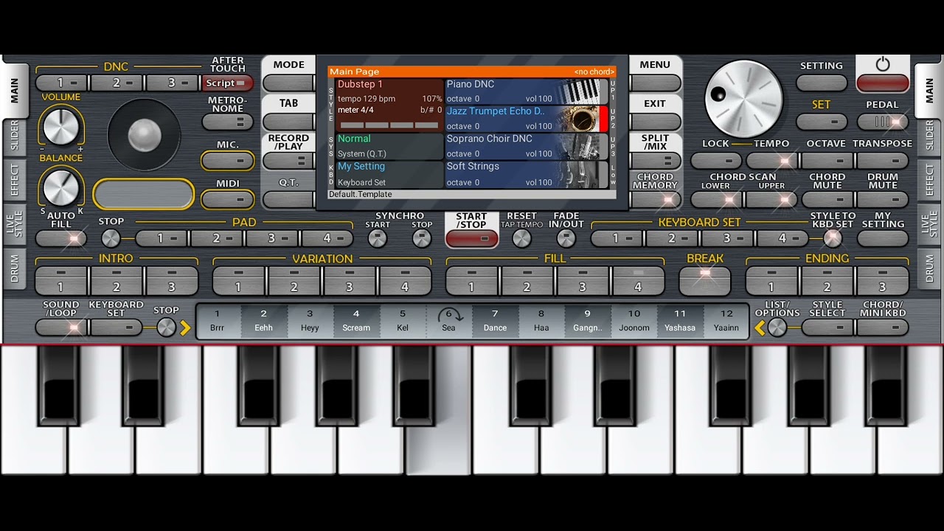Select the Dubstep 1 style panel
This screenshot has height=531, width=944.
[389, 105]
